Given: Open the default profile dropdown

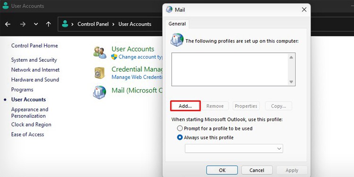Looking at the screenshot, I should point(234,149).
